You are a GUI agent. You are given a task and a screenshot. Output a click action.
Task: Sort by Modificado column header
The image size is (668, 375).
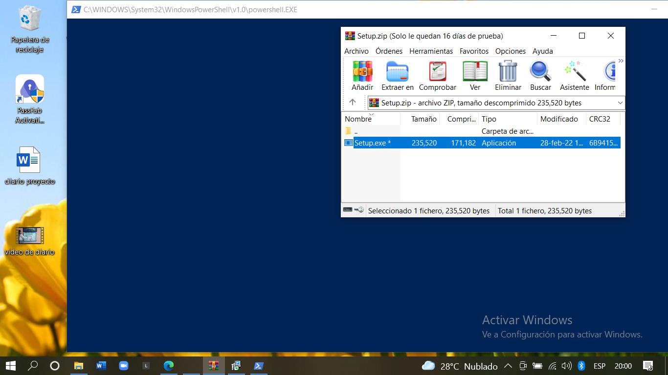coord(559,119)
